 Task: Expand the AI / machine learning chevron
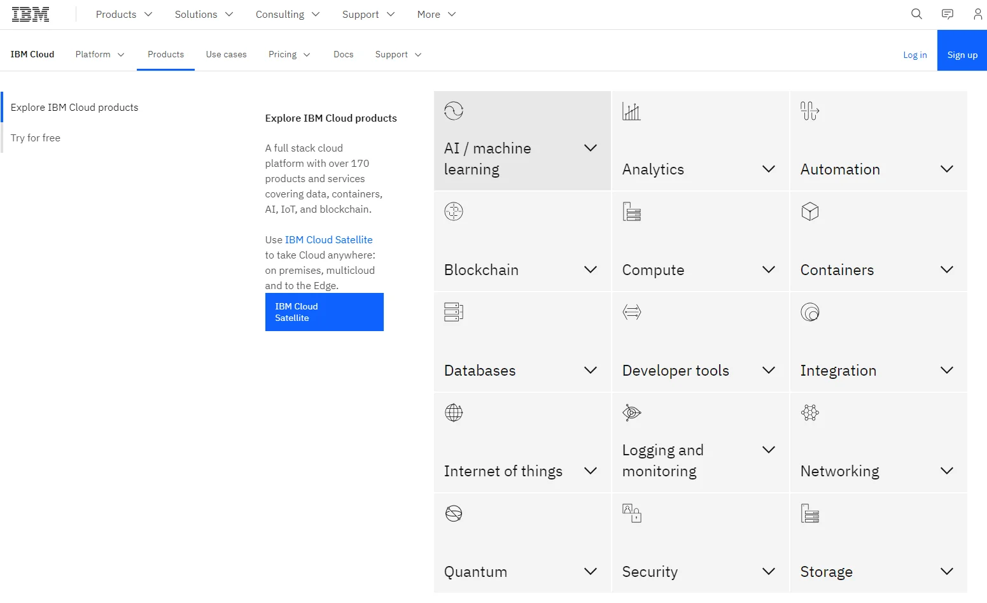pyautogui.click(x=591, y=148)
